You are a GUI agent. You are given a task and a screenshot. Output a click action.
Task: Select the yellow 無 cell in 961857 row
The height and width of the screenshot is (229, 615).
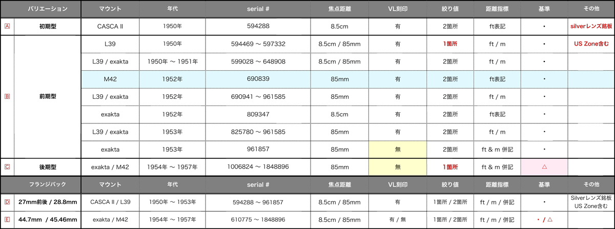[398, 150]
